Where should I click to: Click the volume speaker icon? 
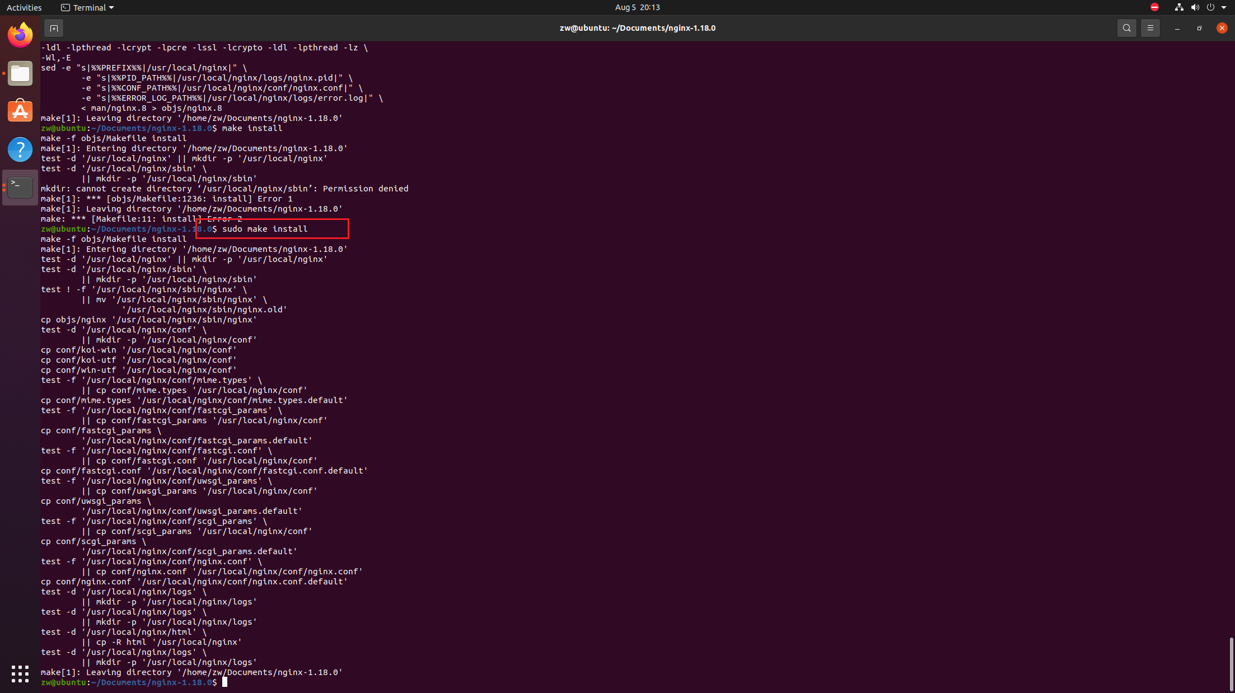(1195, 7)
